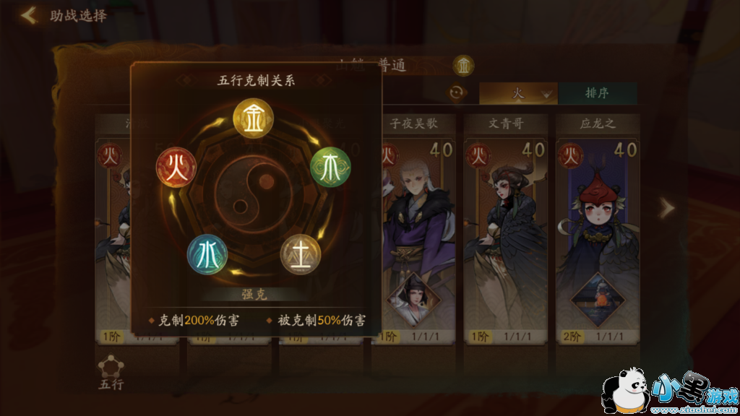740x416 pixels.
Task: Click the back arrow beside 助战选择
Action: coord(29,15)
